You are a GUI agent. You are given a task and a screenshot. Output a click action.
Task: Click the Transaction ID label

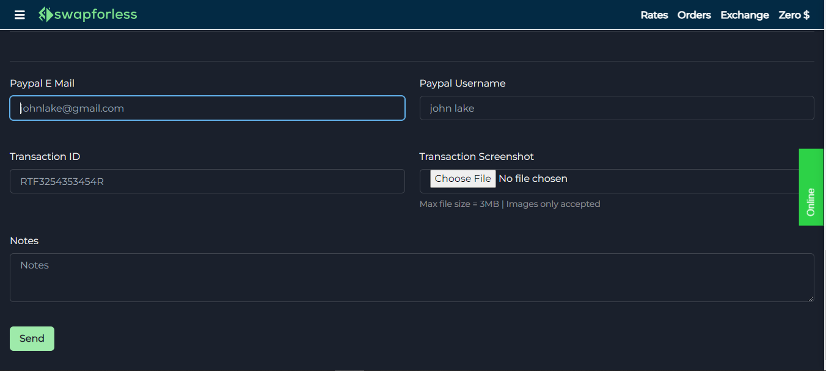[45, 157]
